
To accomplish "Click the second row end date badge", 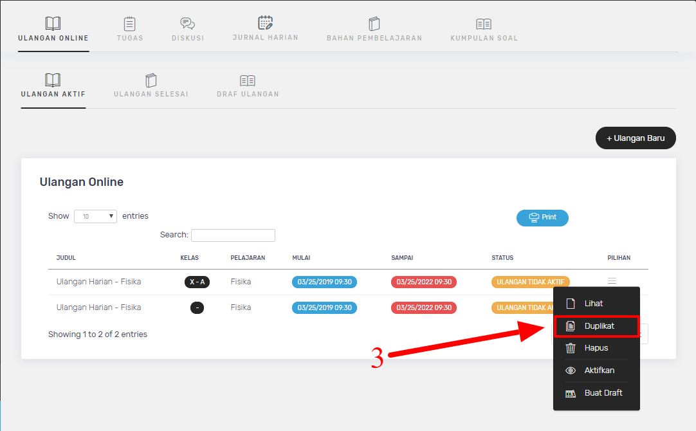I will point(424,307).
